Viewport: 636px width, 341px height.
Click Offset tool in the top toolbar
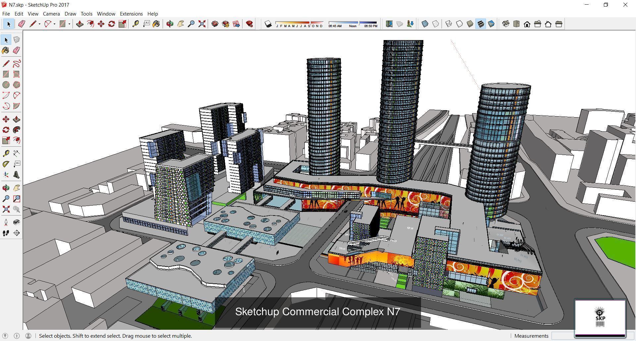pyautogui.click(x=90, y=24)
